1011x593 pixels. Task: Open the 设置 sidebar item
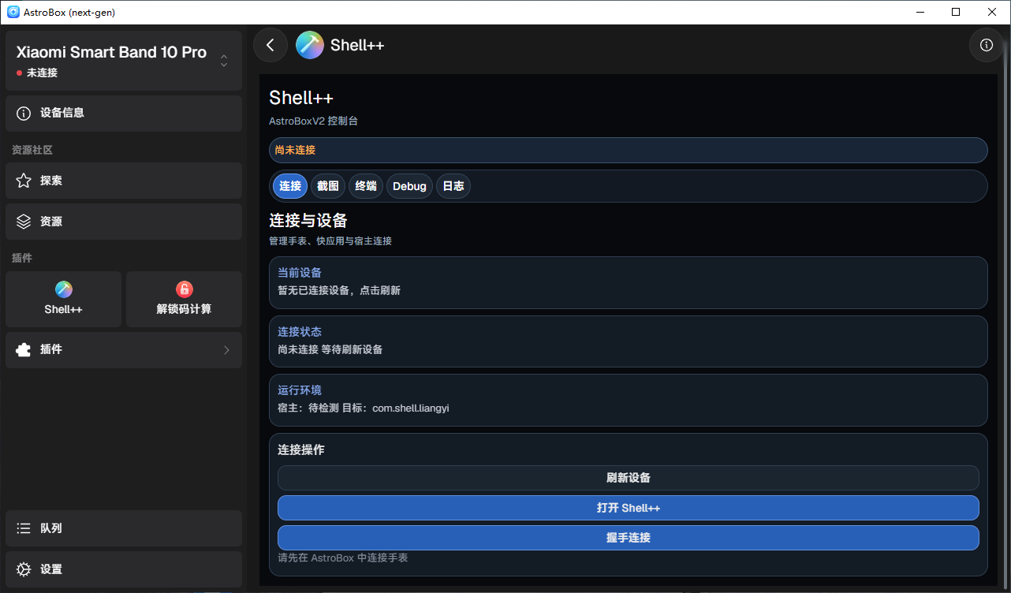click(x=124, y=569)
